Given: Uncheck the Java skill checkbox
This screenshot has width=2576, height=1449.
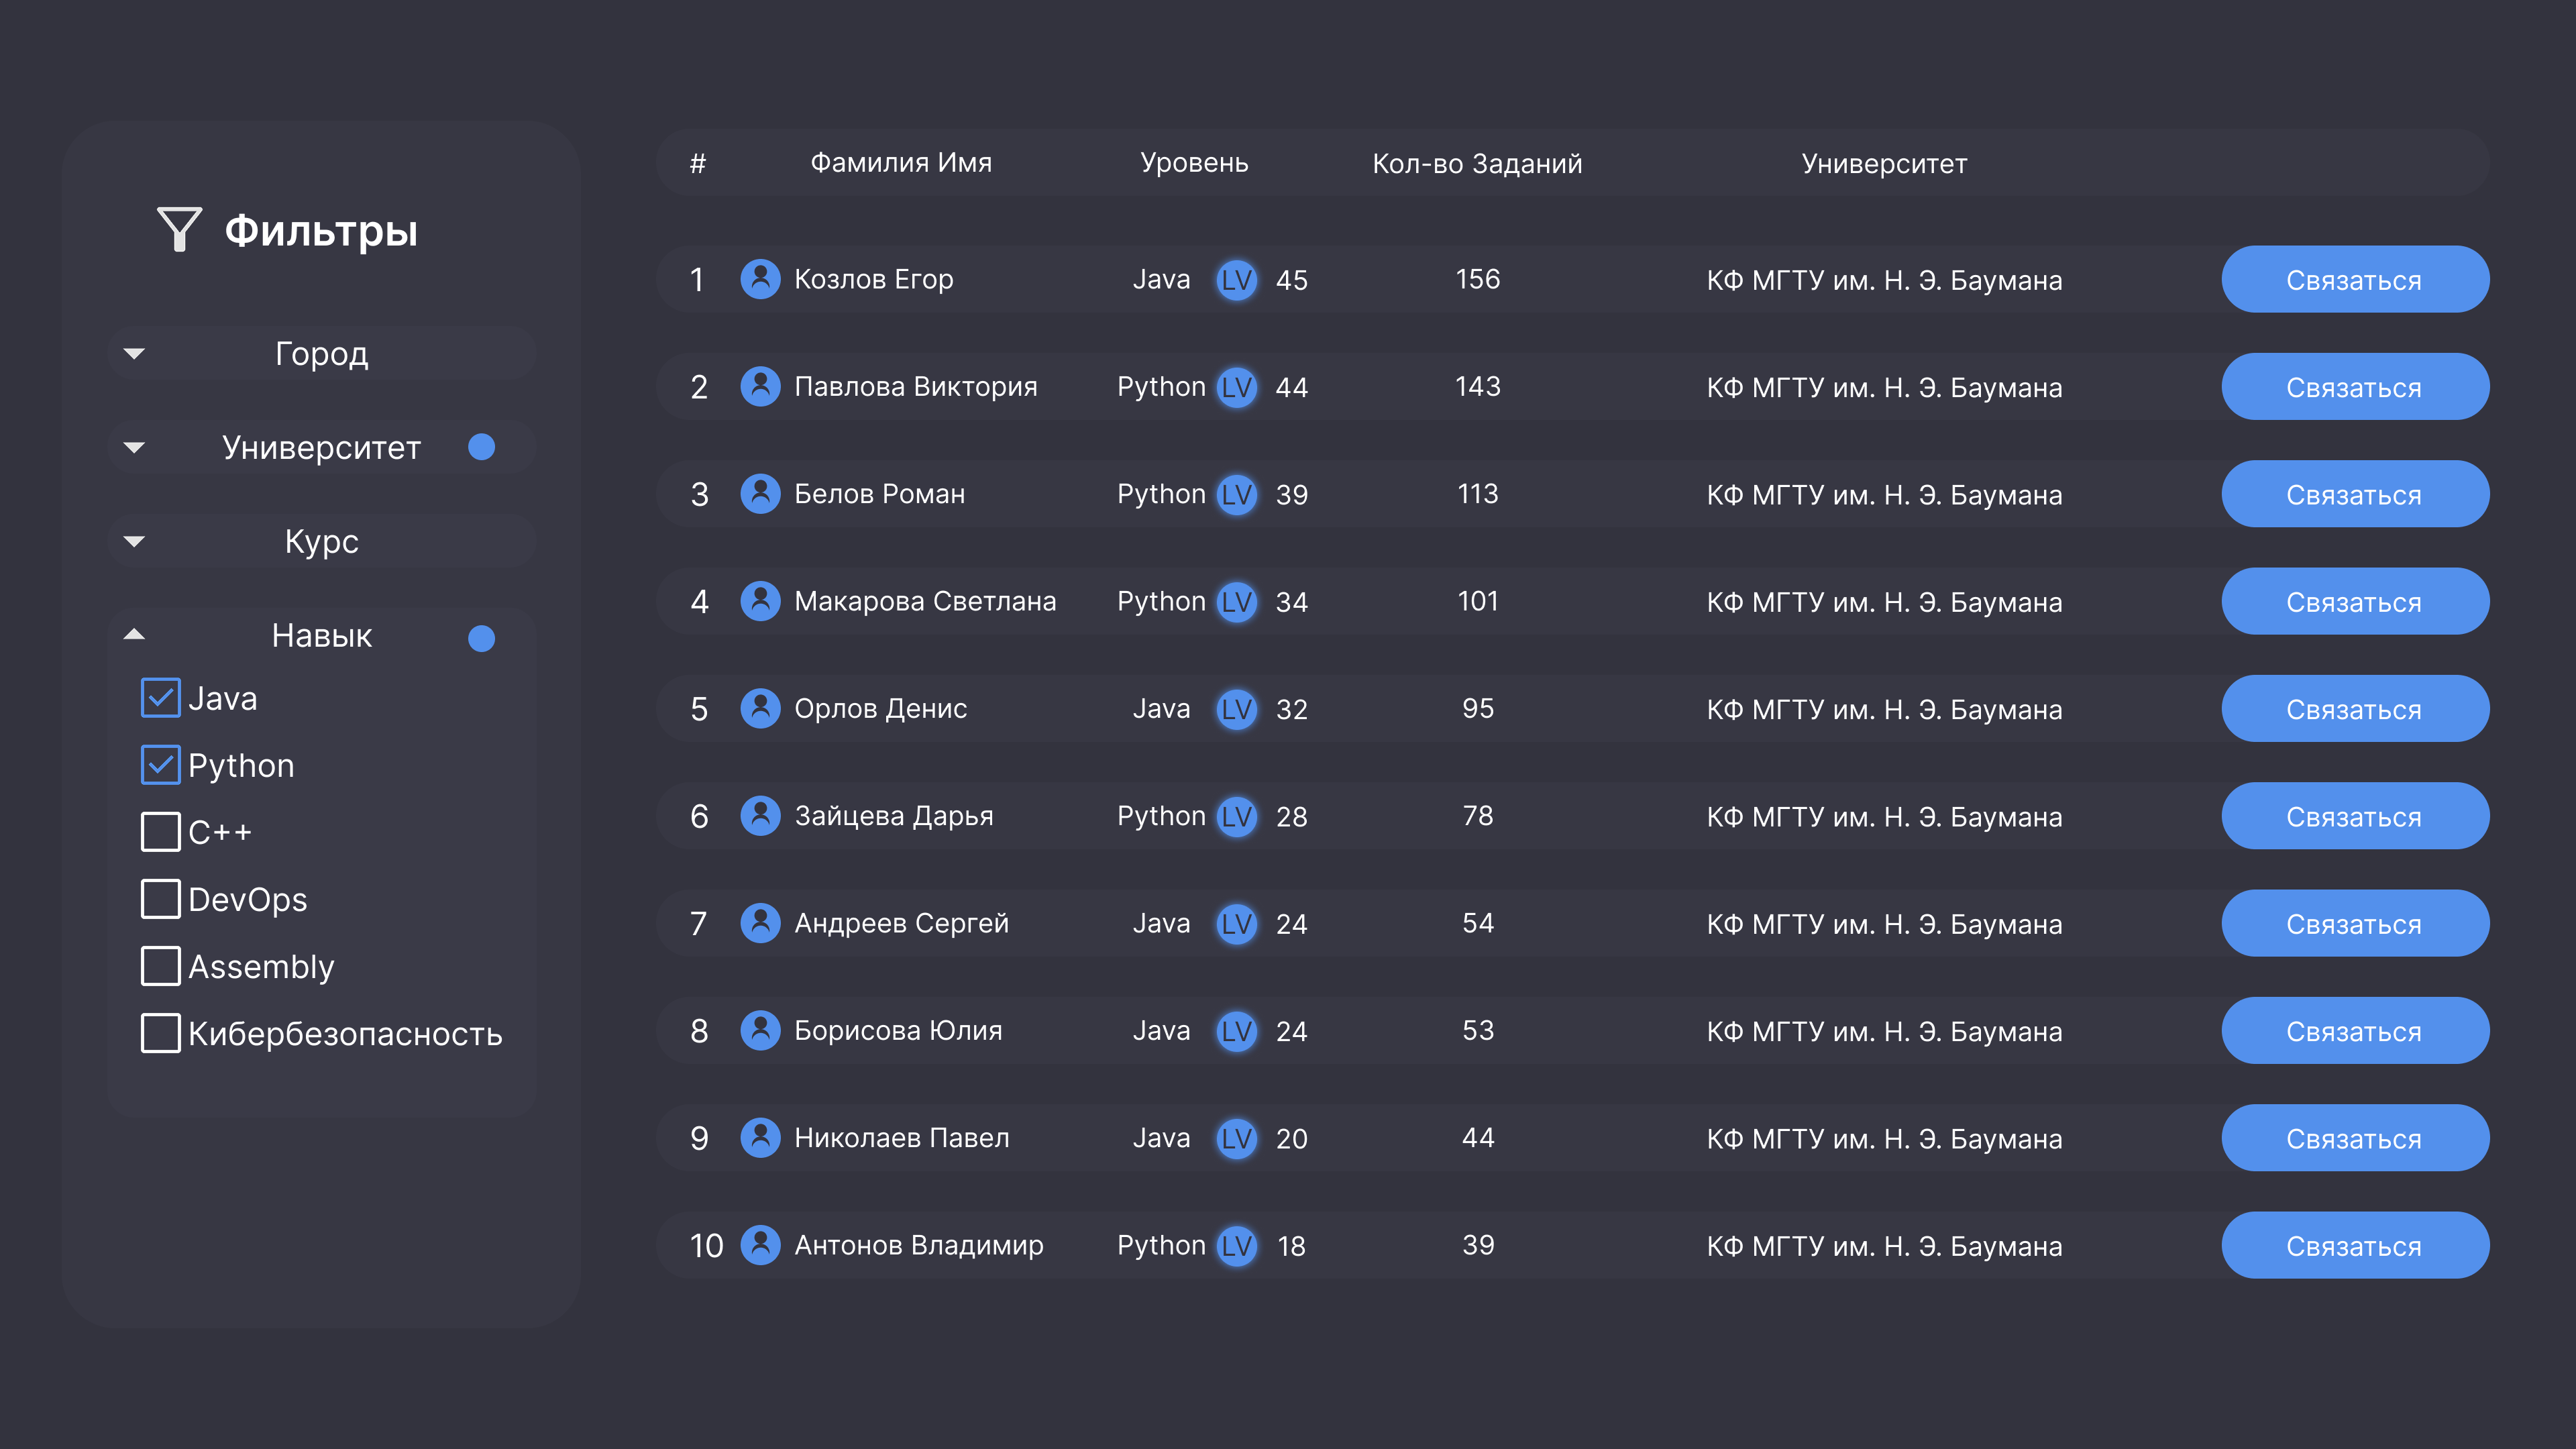Looking at the screenshot, I should [x=161, y=698].
